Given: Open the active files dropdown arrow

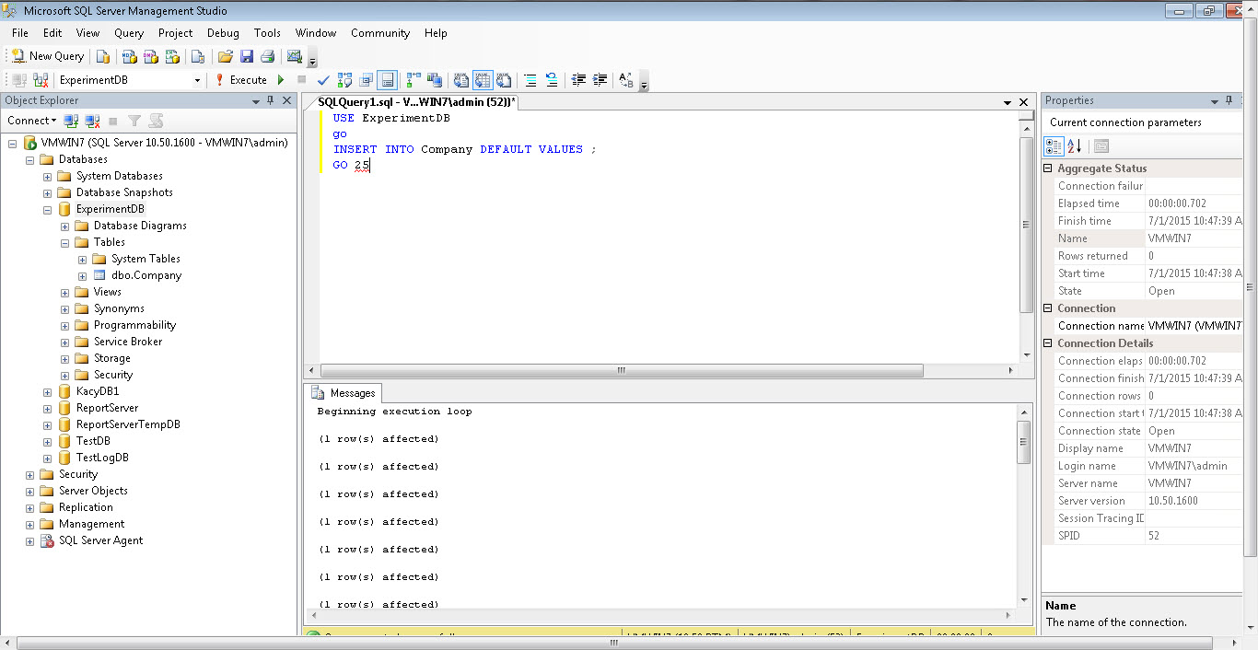Looking at the screenshot, I should pos(1008,103).
